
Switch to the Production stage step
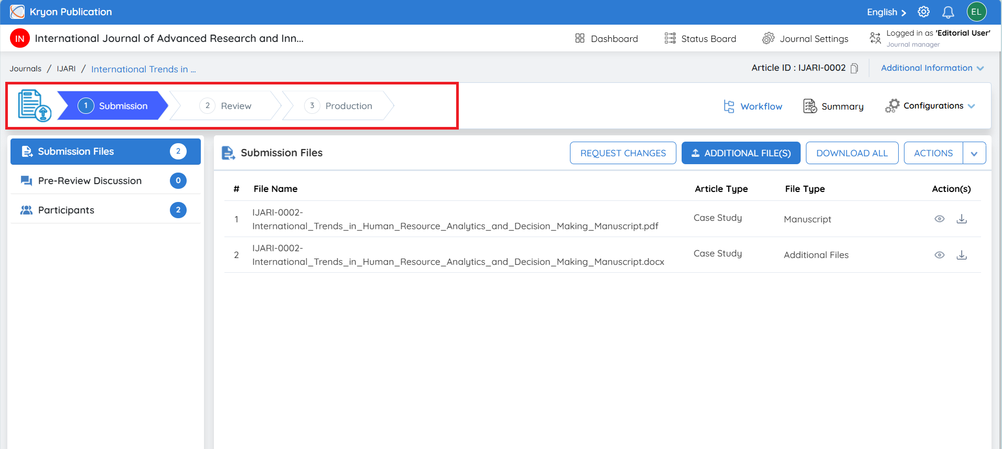coord(338,105)
